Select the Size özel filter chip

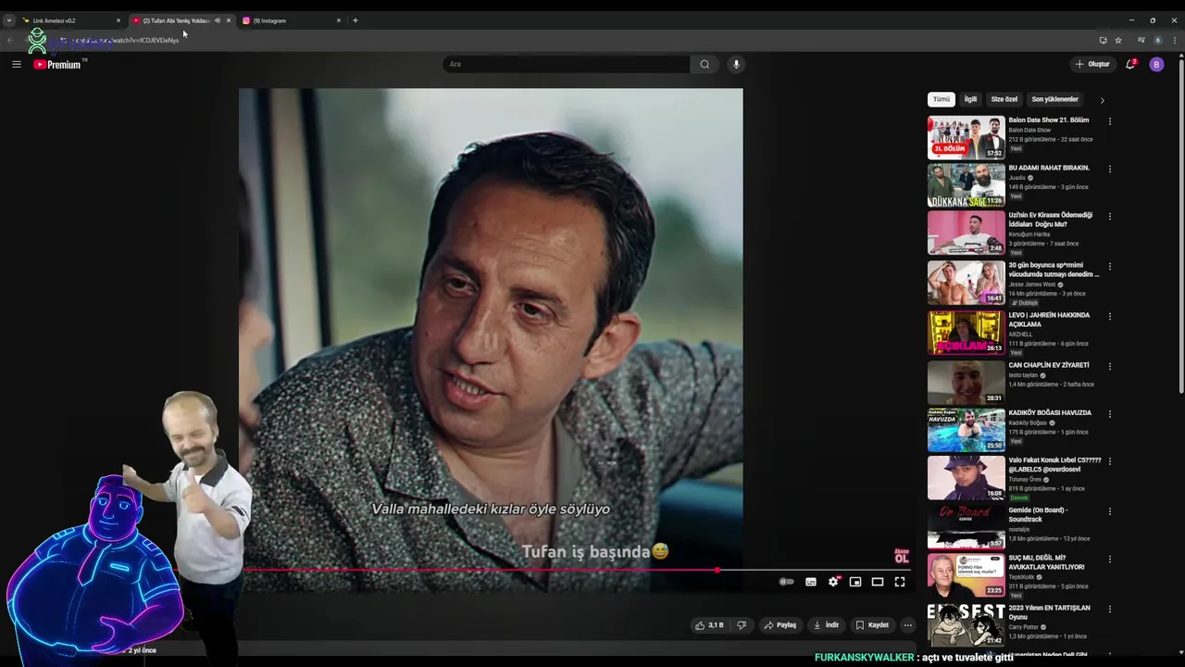coord(1004,99)
